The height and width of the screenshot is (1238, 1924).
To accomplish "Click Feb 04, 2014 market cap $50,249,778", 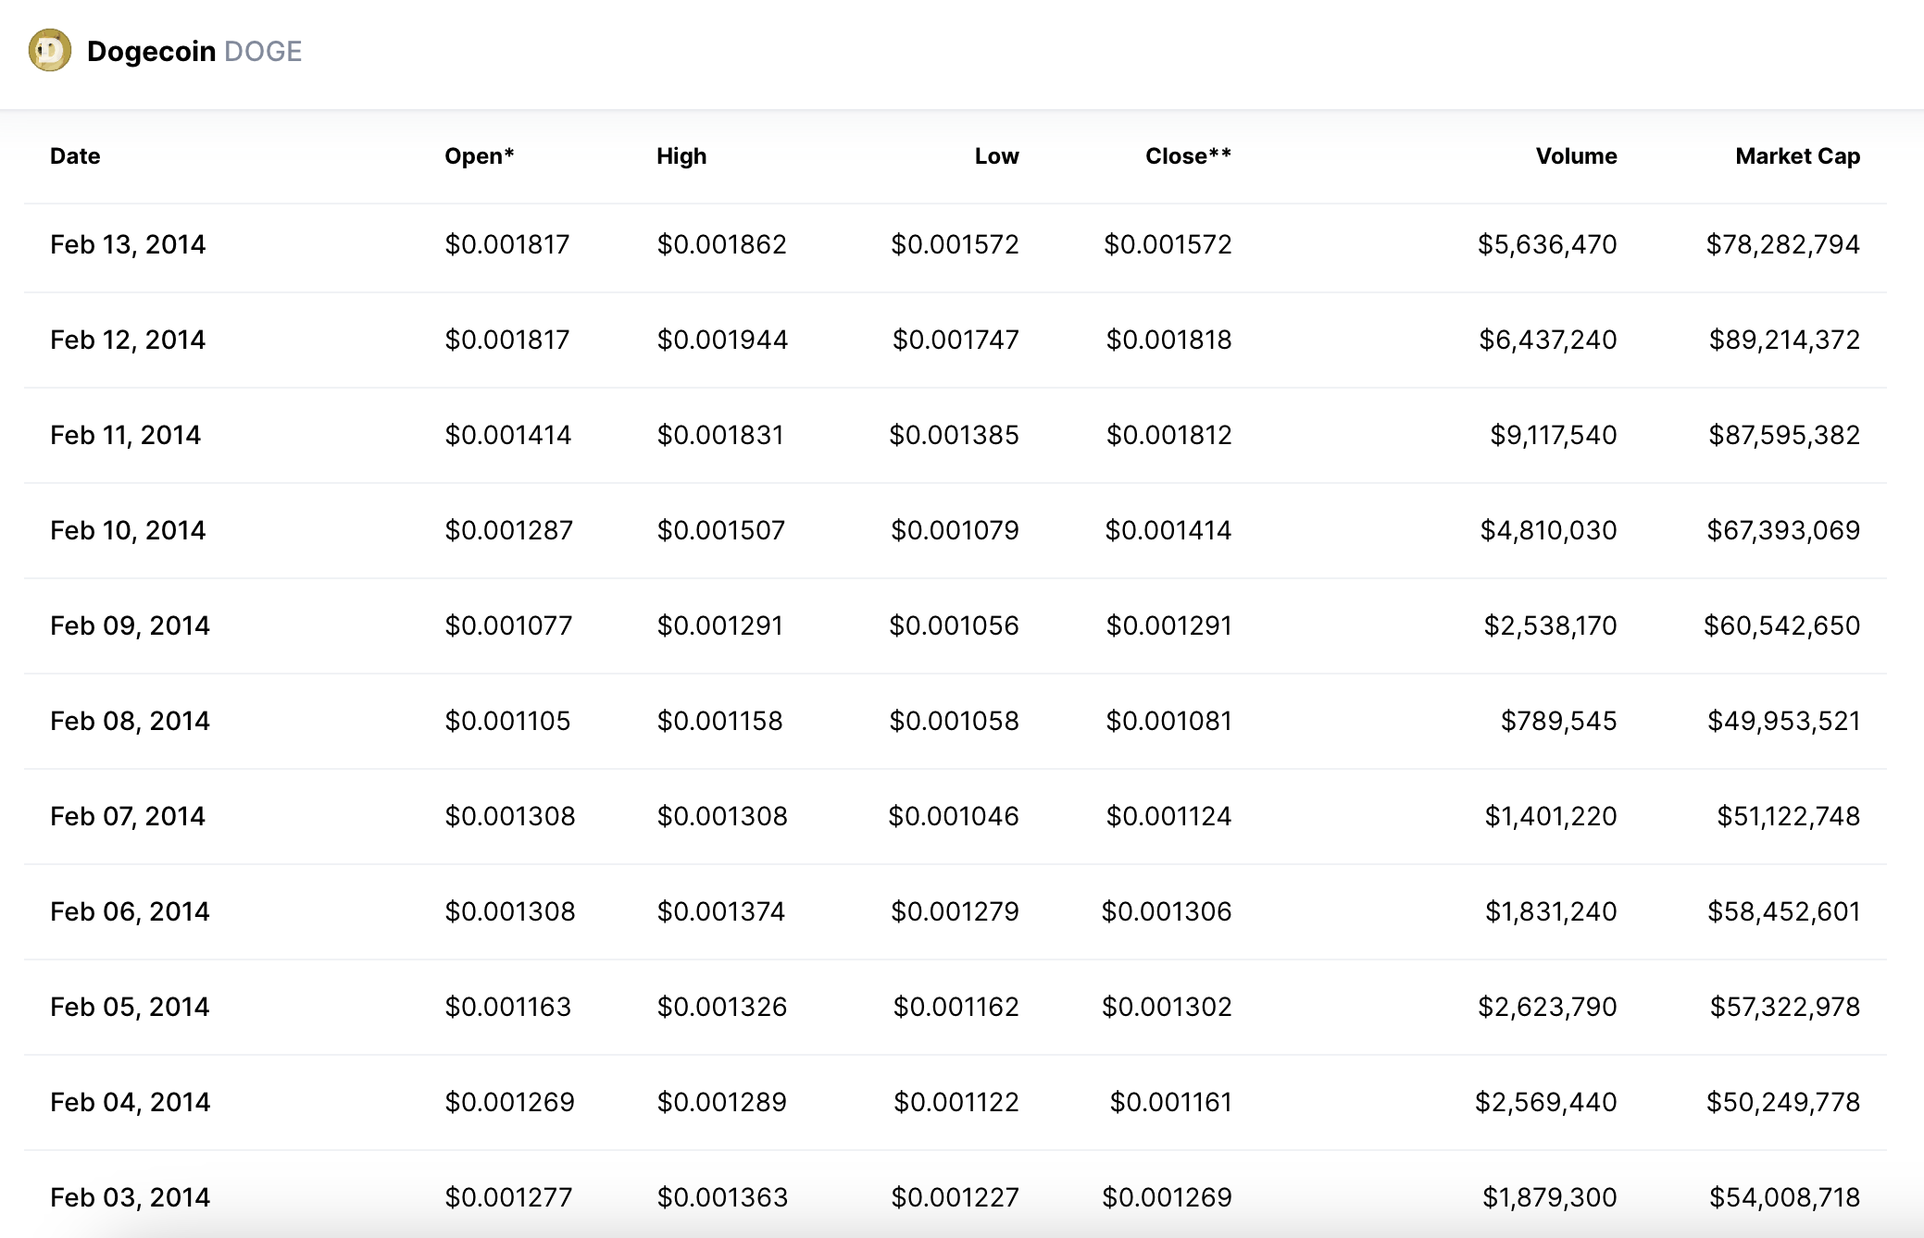I will (x=1783, y=1102).
